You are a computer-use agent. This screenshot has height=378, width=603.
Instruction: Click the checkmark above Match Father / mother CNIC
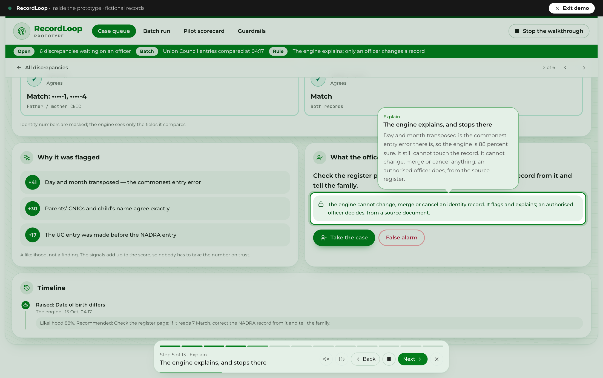point(34,79)
